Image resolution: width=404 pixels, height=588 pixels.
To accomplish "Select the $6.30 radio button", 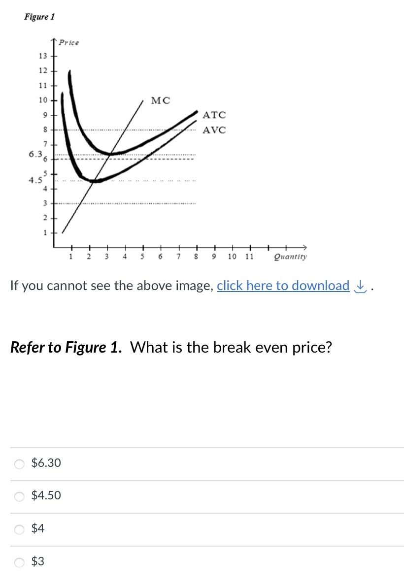I will pyautogui.click(x=18, y=463).
